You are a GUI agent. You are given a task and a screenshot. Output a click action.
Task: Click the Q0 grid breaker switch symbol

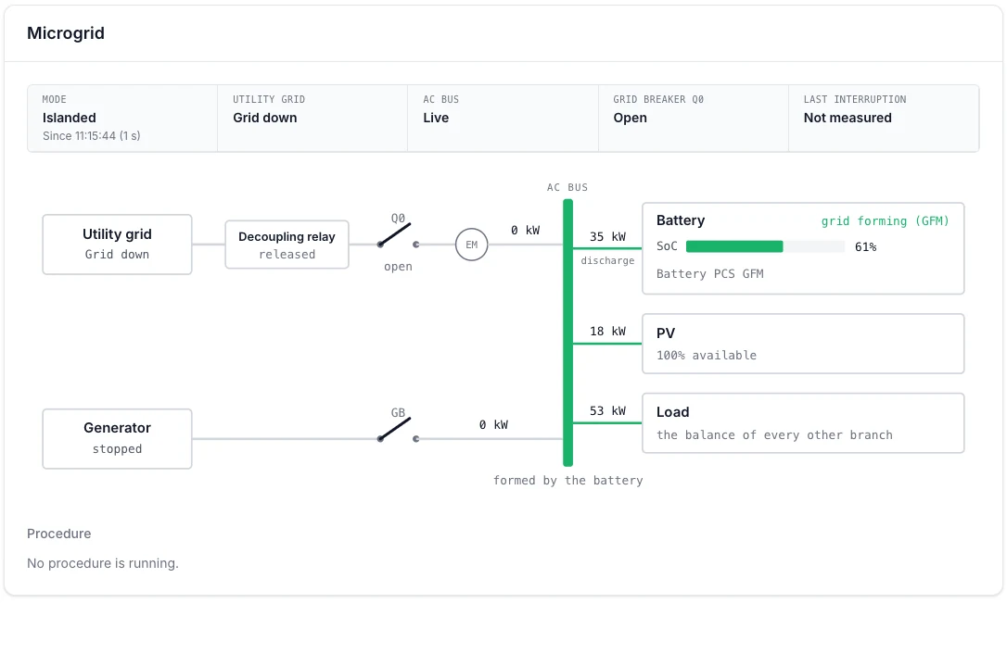pos(398,236)
